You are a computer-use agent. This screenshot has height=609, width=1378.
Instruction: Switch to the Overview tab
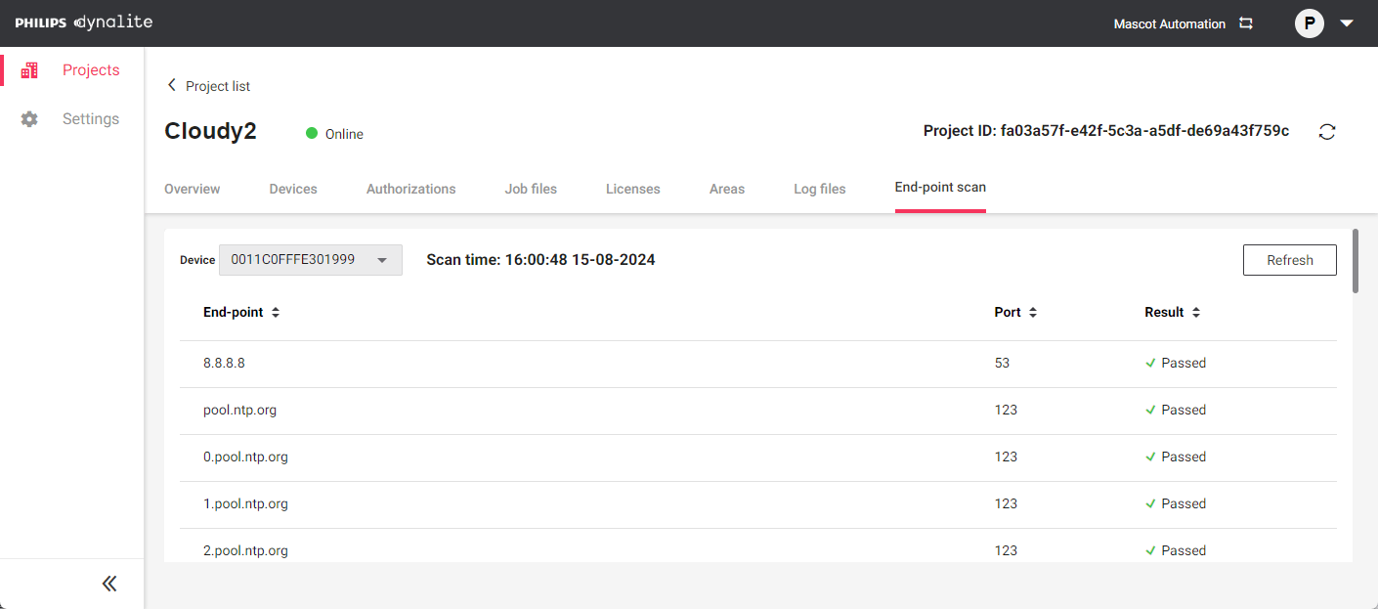coord(192,189)
